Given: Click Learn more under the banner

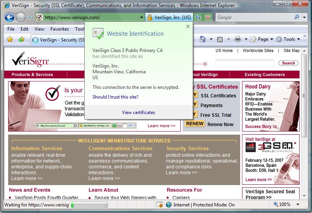Looking at the screenshot, I should pyautogui.click(x=161, y=126).
